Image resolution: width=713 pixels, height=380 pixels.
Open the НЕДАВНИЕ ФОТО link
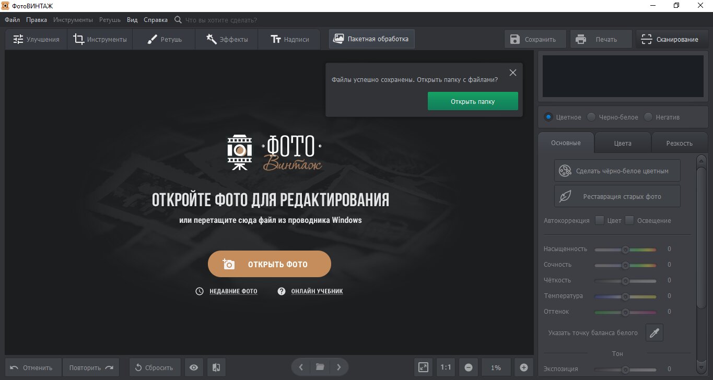coord(233,291)
